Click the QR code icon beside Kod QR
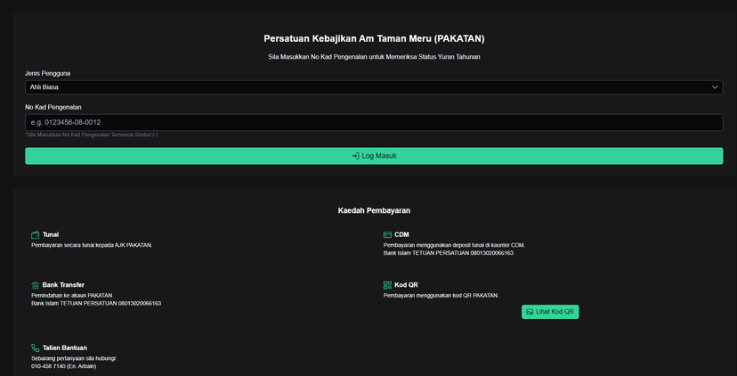The image size is (737, 376). click(387, 285)
